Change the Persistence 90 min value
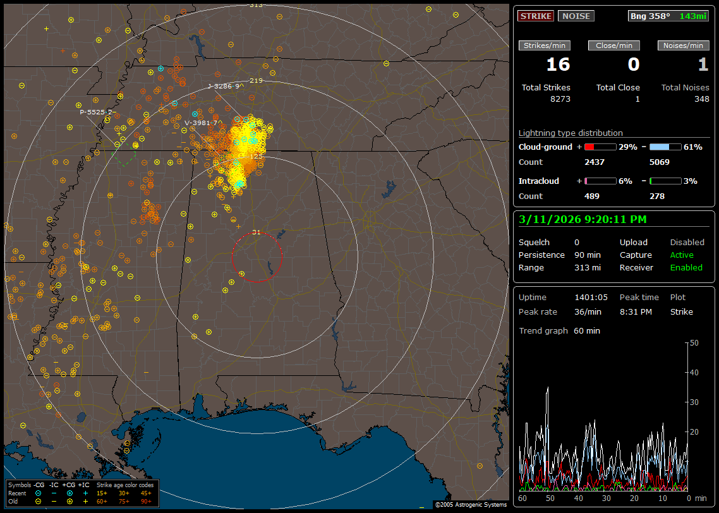Image resolution: width=719 pixels, height=513 pixels. click(583, 255)
